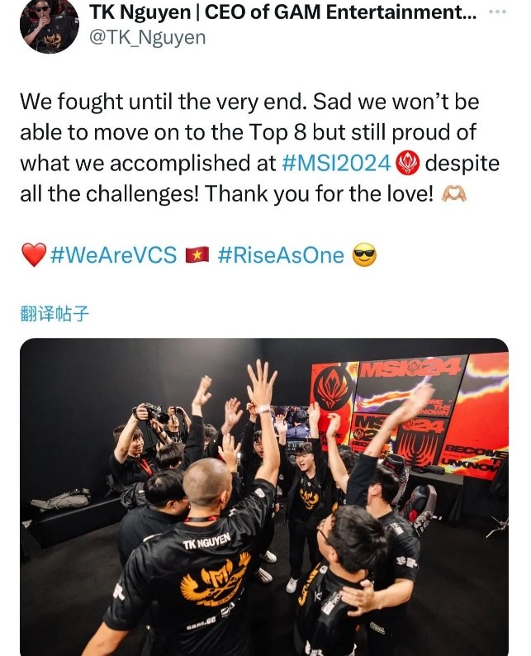This screenshot has width=531, height=656.
Task: Open the #MSI2024 hashtag
Action: pyautogui.click(x=337, y=163)
